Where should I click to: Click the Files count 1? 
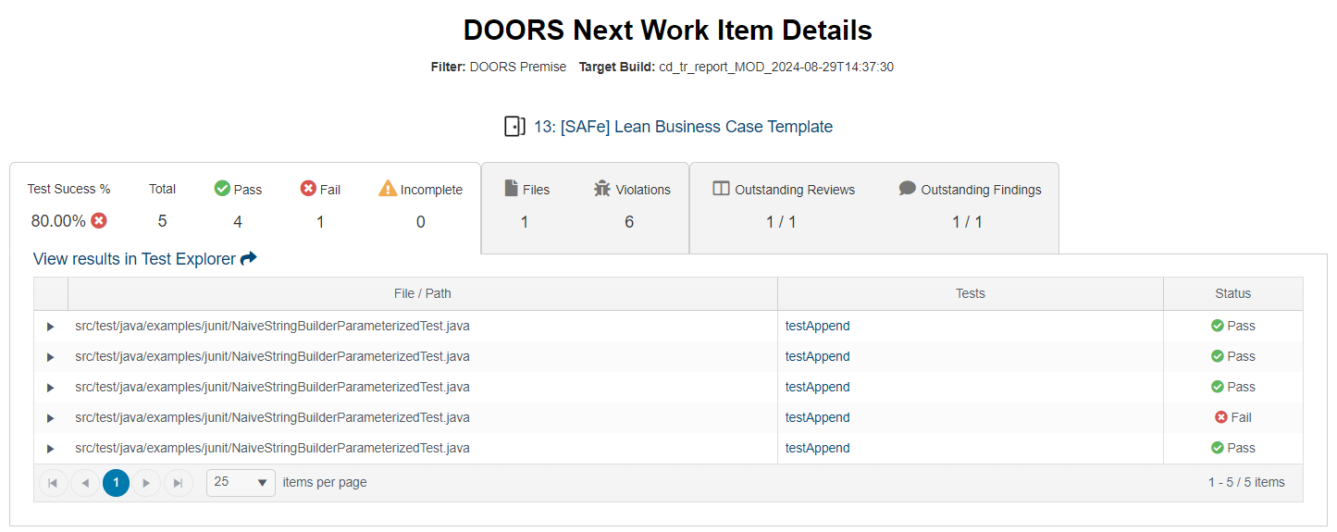click(525, 222)
